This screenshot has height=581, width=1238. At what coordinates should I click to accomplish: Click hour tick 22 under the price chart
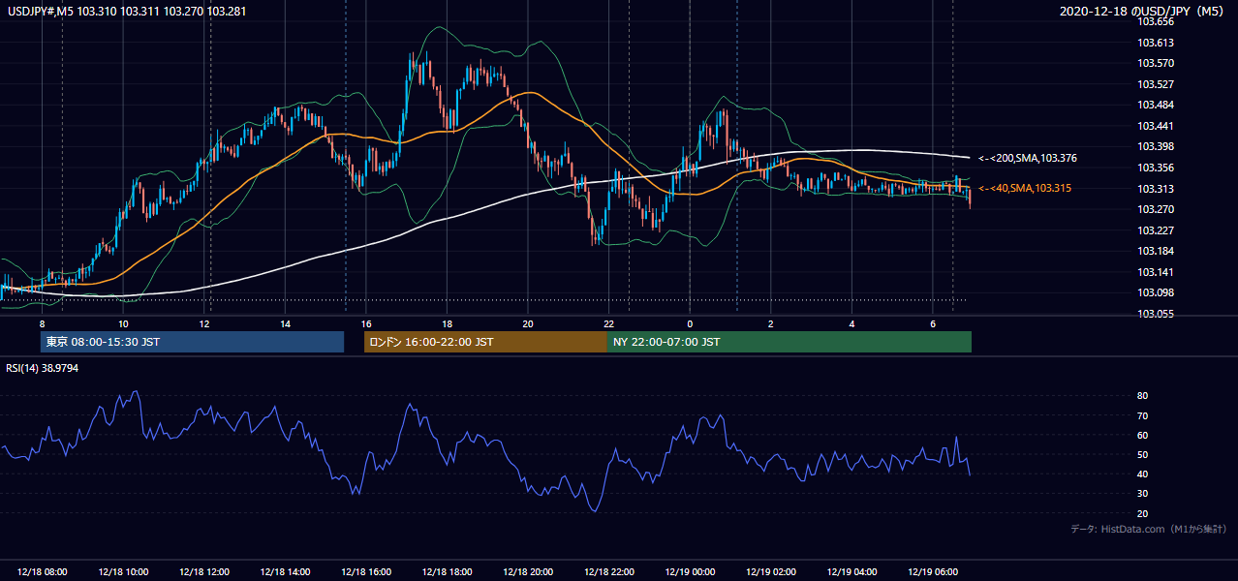(x=608, y=323)
